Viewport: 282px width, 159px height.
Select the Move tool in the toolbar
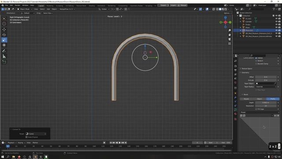tap(4, 30)
